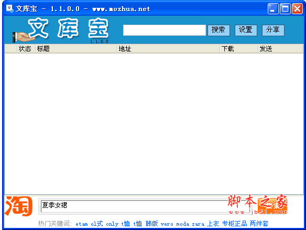Choose the zara keyword link

click(198, 224)
